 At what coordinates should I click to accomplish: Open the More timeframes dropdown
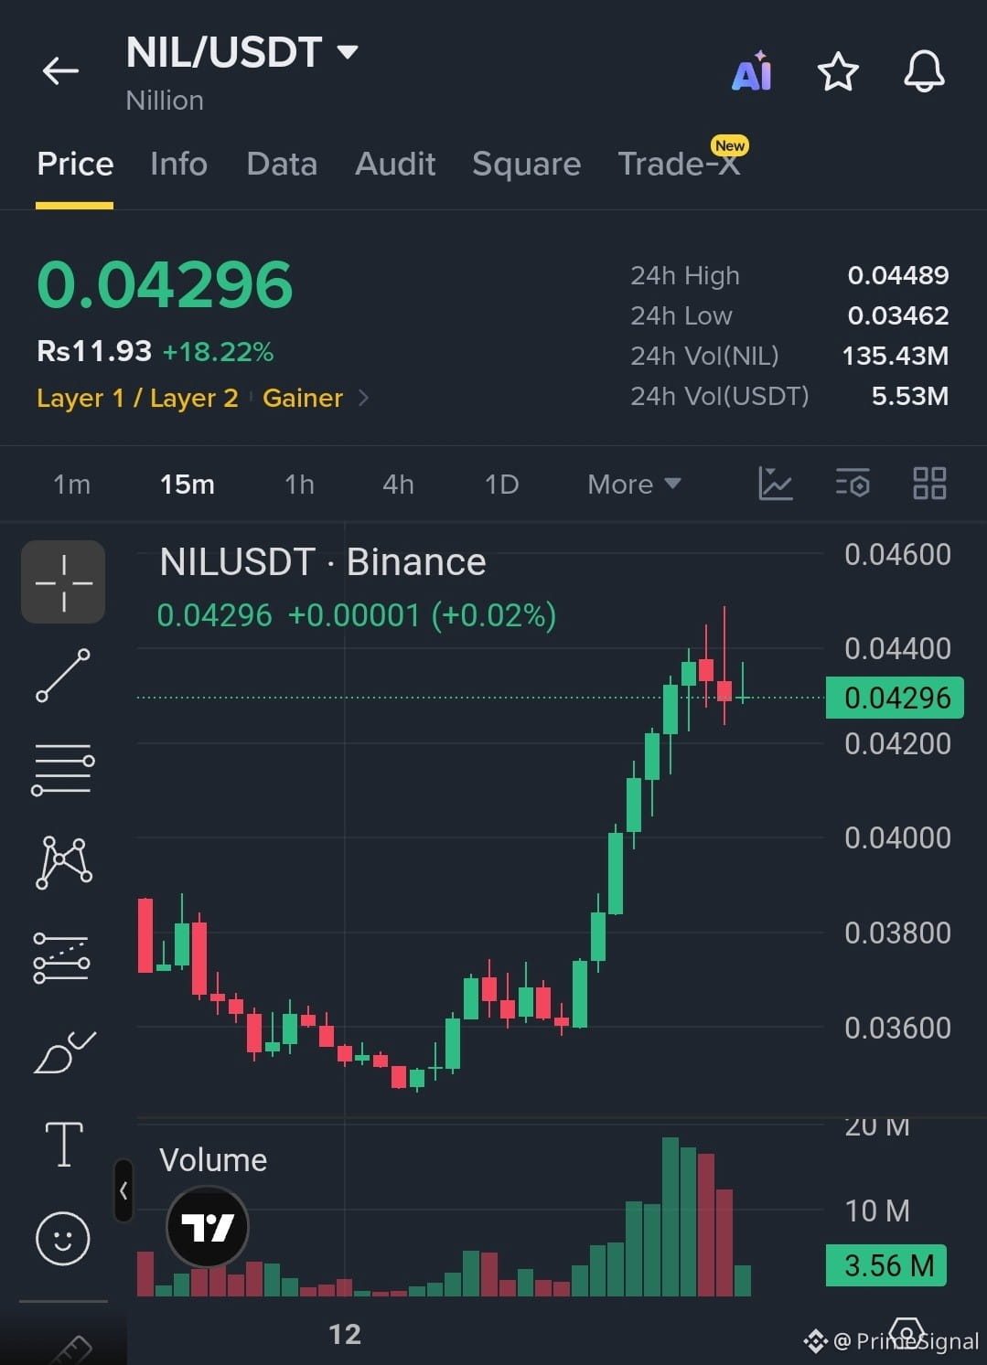pyautogui.click(x=634, y=484)
